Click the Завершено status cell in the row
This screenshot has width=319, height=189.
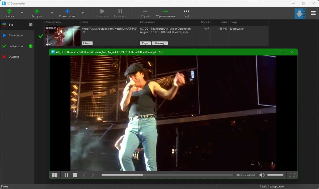tap(237, 29)
